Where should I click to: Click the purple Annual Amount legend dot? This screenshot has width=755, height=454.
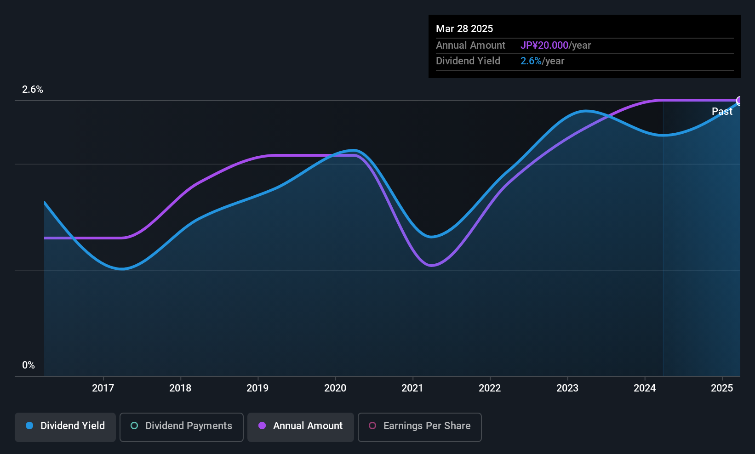click(x=262, y=426)
